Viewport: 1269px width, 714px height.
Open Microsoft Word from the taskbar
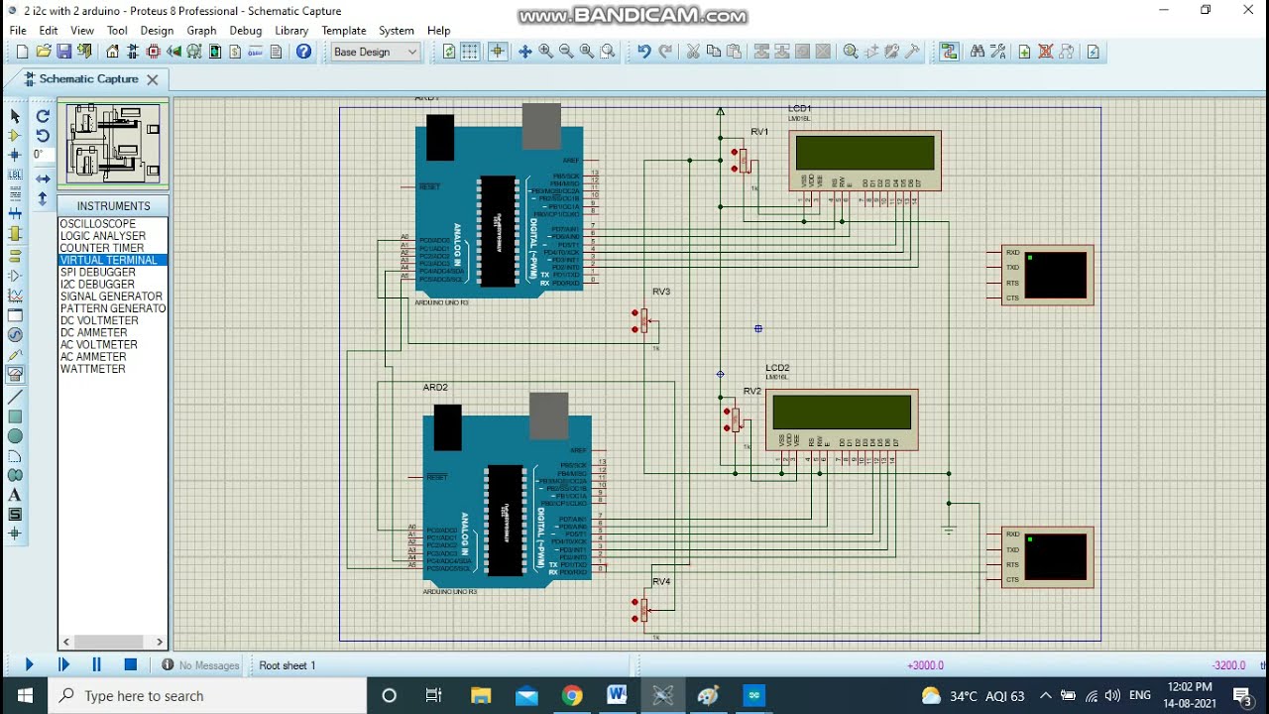point(617,695)
